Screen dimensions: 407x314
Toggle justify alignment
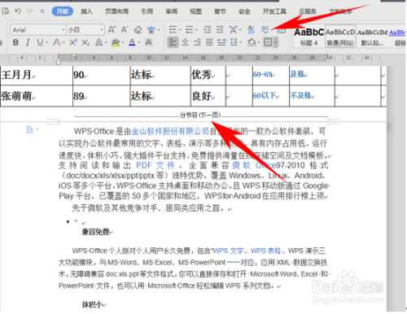pyautogui.click(x=209, y=42)
